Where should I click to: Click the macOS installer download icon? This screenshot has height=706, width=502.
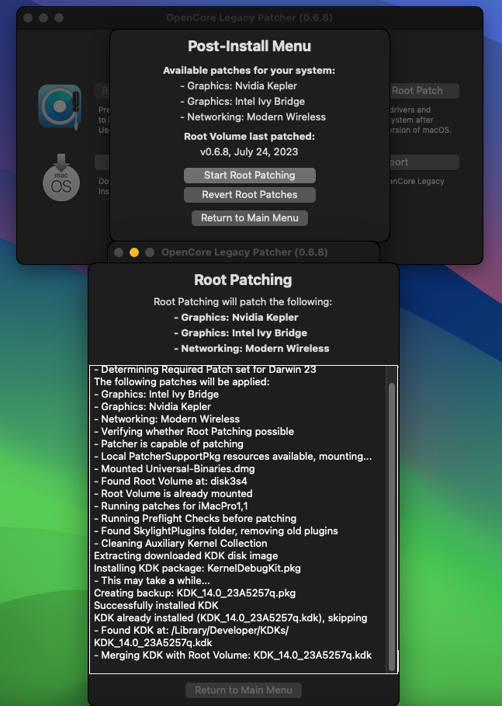click(x=61, y=177)
